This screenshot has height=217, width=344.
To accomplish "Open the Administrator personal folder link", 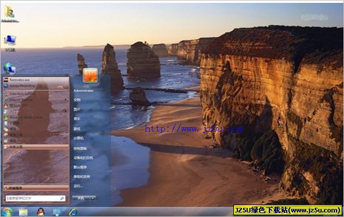I will (84, 90).
